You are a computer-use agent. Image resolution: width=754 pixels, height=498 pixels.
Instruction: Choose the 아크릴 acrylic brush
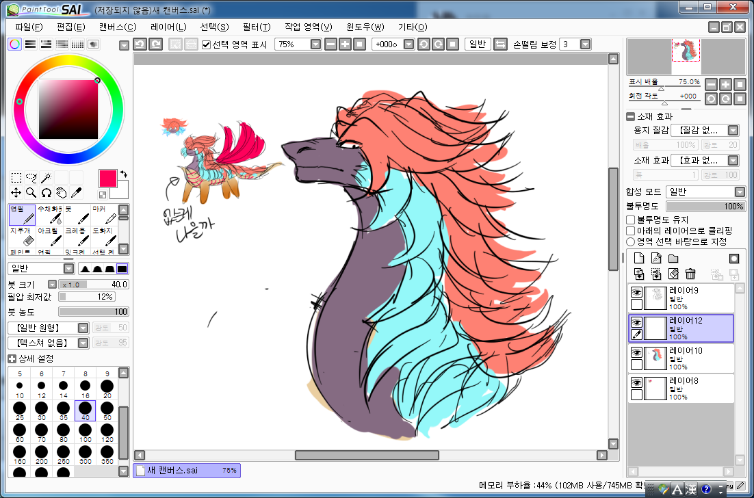(x=49, y=237)
